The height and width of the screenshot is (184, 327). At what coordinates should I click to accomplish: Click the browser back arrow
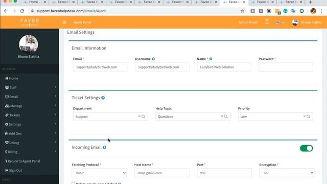(6, 11)
